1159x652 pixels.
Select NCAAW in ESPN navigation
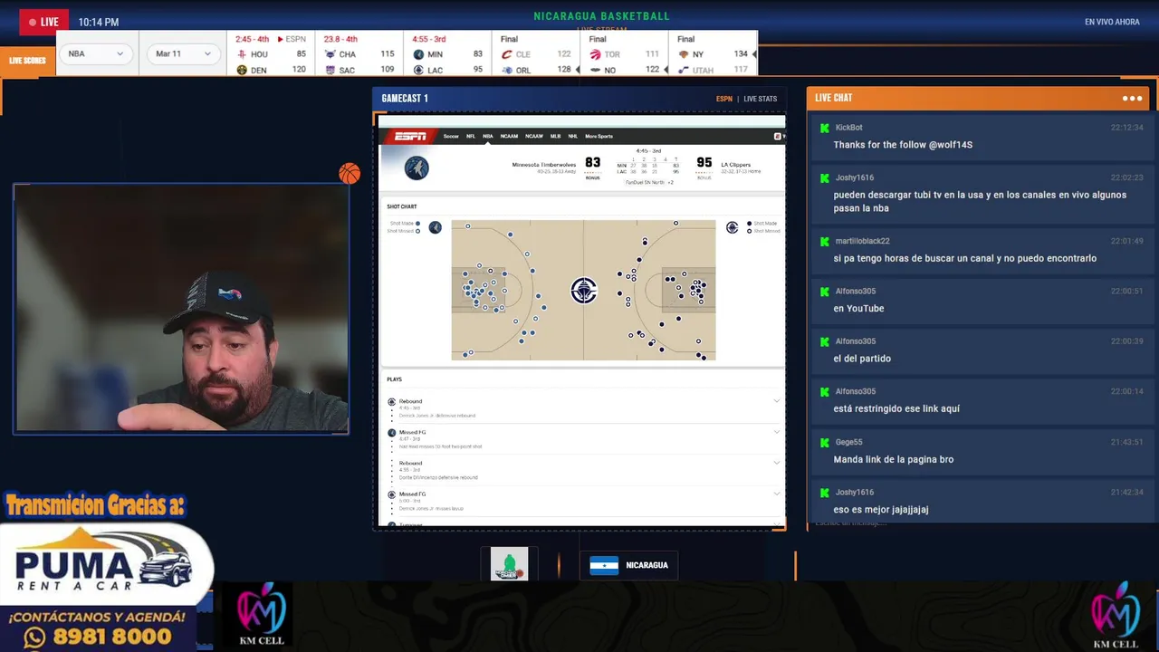(534, 136)
